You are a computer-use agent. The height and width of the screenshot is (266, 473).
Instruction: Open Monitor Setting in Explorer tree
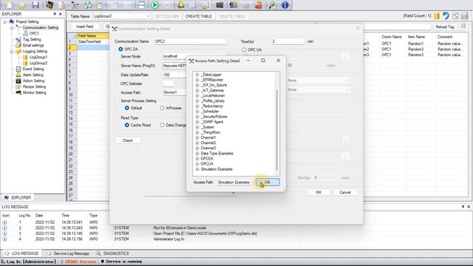coord(35,92)
